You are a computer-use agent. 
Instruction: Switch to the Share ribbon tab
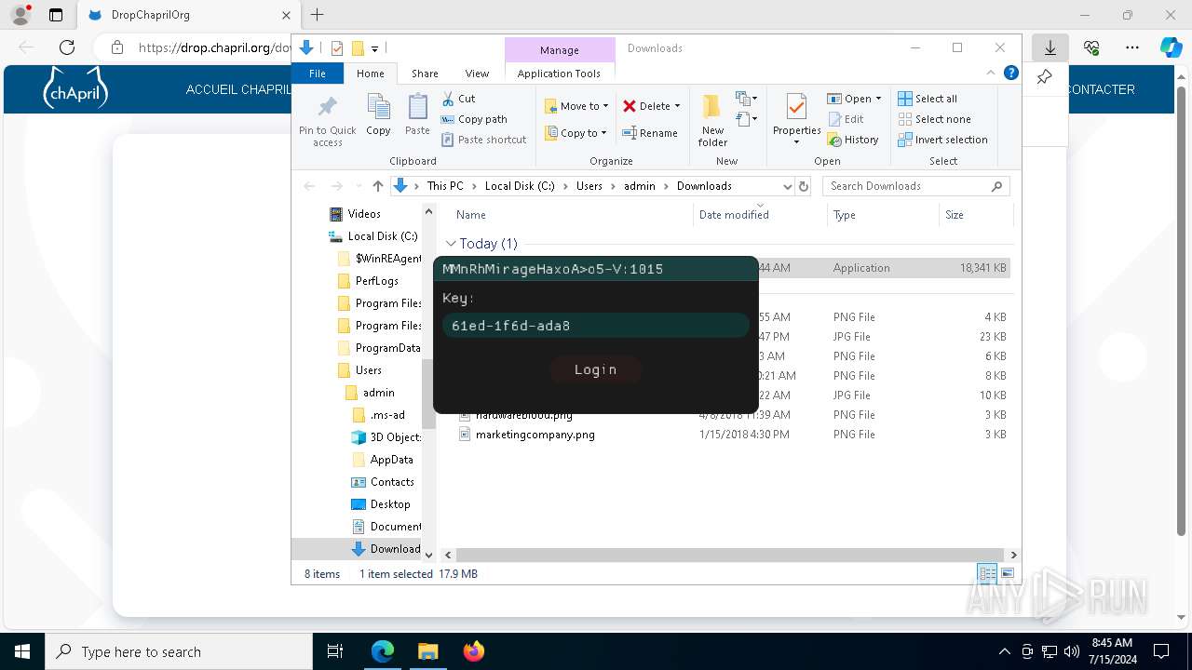[425, 74]
